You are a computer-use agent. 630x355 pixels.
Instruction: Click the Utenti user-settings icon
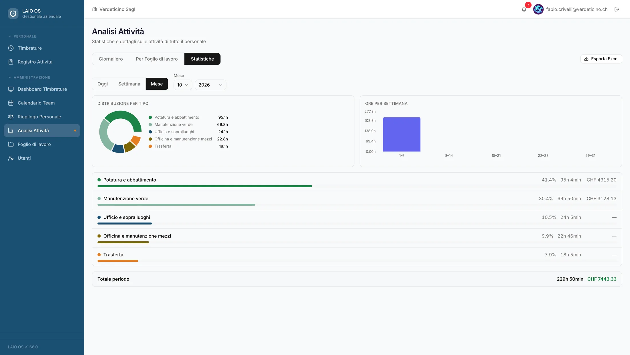11,158
